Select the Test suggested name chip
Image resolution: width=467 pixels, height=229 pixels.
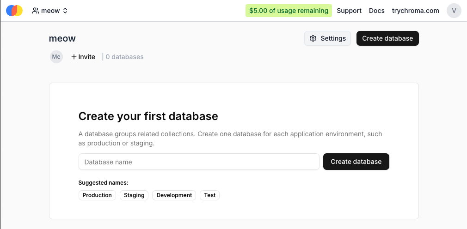(210, 195)
